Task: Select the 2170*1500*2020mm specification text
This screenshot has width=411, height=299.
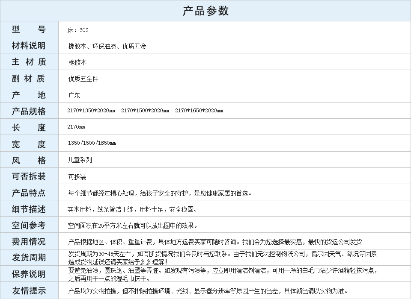Action: pos(145,111)
